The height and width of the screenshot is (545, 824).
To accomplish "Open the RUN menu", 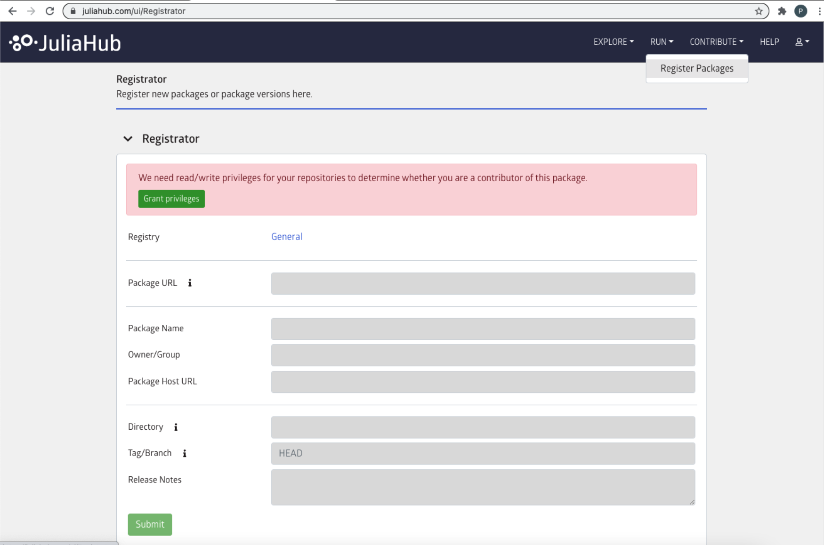I will point(662,42).
